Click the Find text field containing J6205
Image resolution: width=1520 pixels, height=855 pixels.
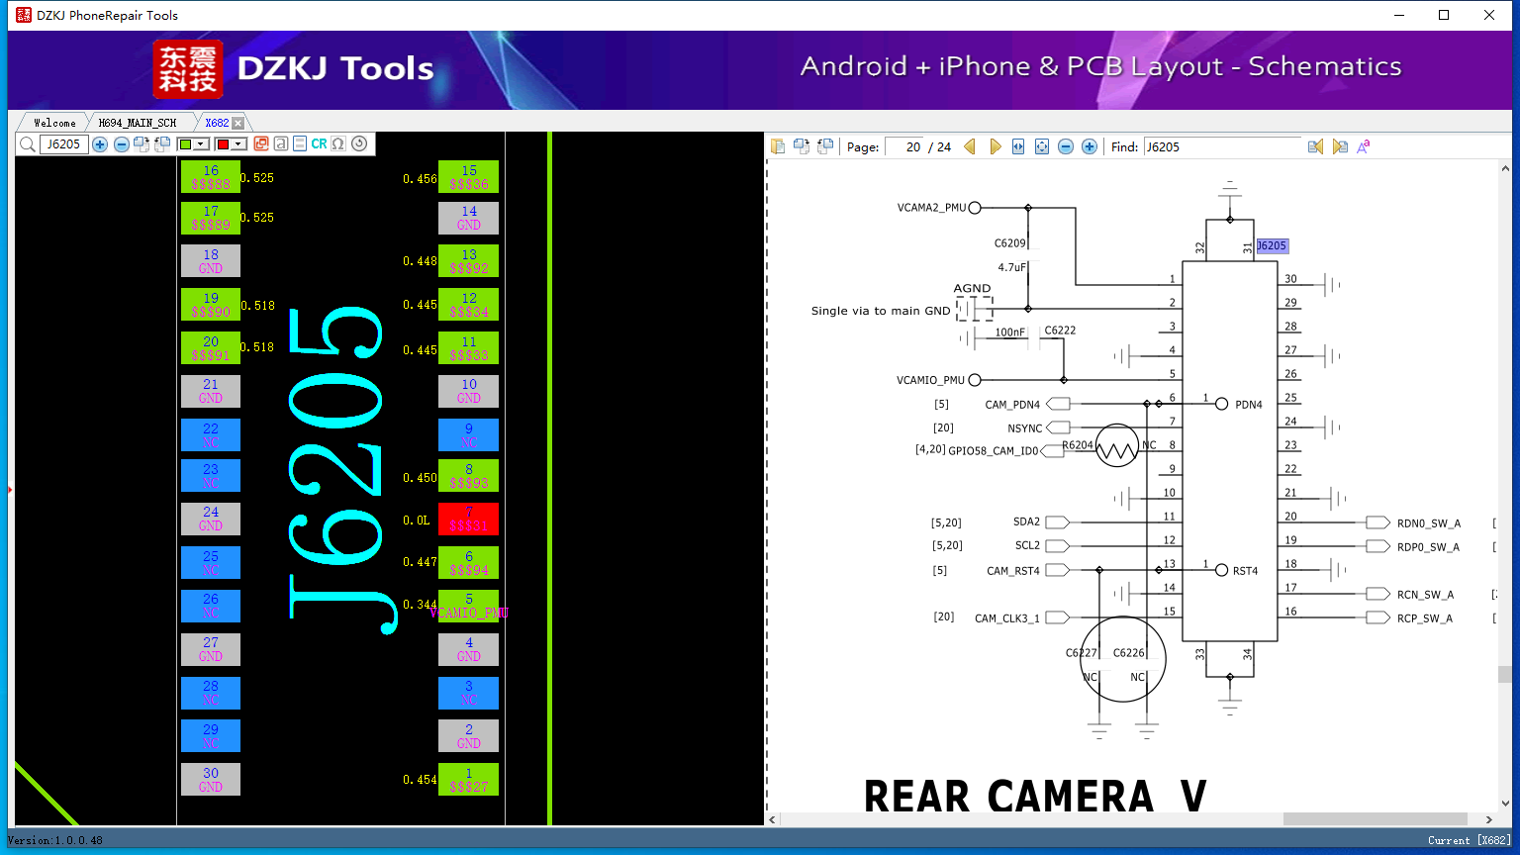click(x=1222, y=146)
